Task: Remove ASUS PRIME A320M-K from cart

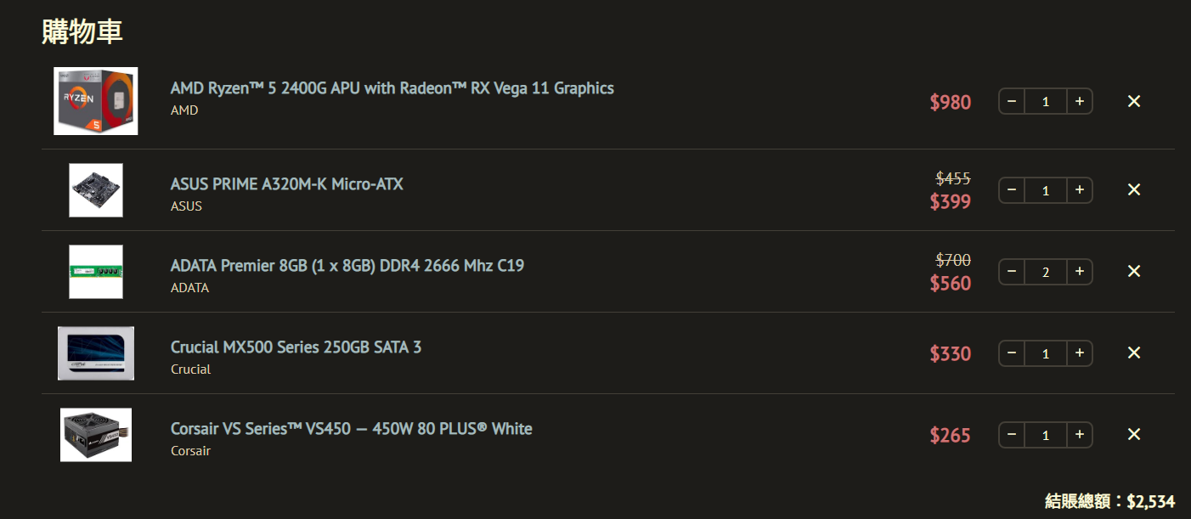Action: point(1133,189)
